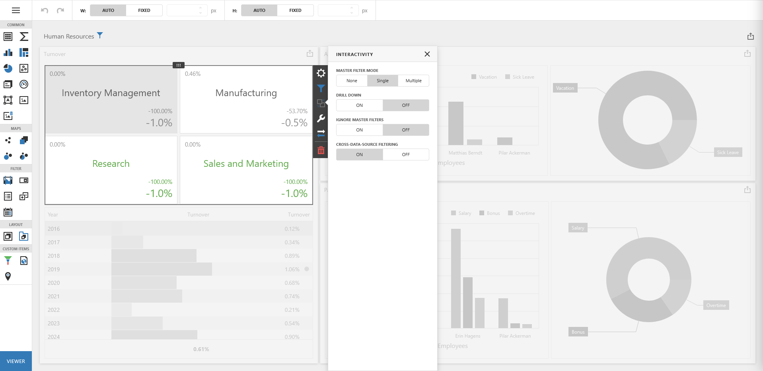
Task: Click the Undo arrow in the top toolbar
Action: [x=45, y=10]
